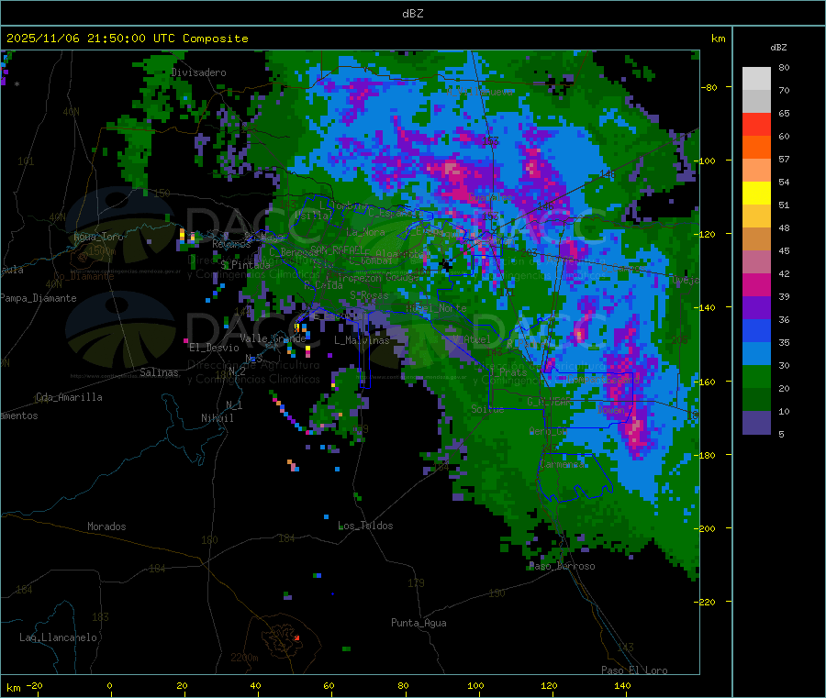This screenshot has width=826, height=698.
Task: Click the Salinas place label
Action: tap(159, 372)
